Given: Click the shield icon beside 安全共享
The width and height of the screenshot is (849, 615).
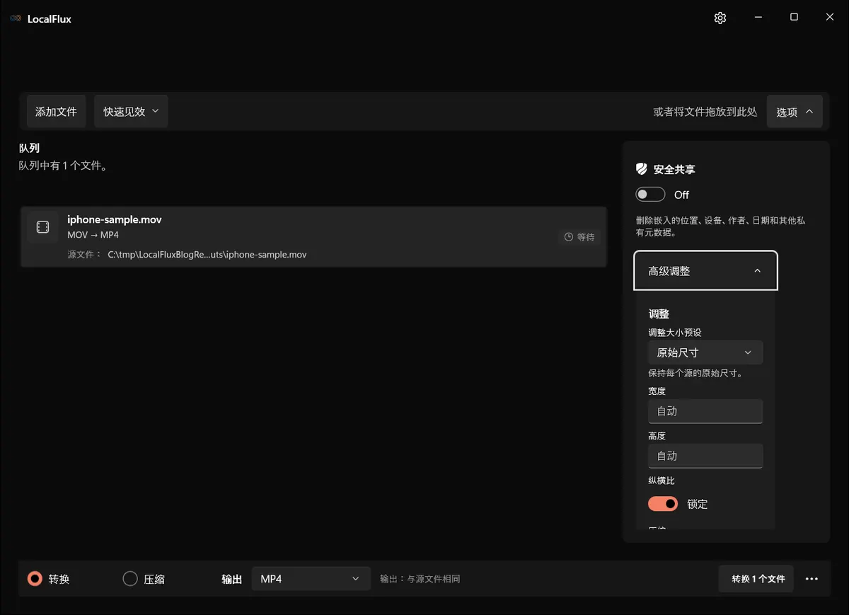Looking at the screenshot, I should coord(642,169).
